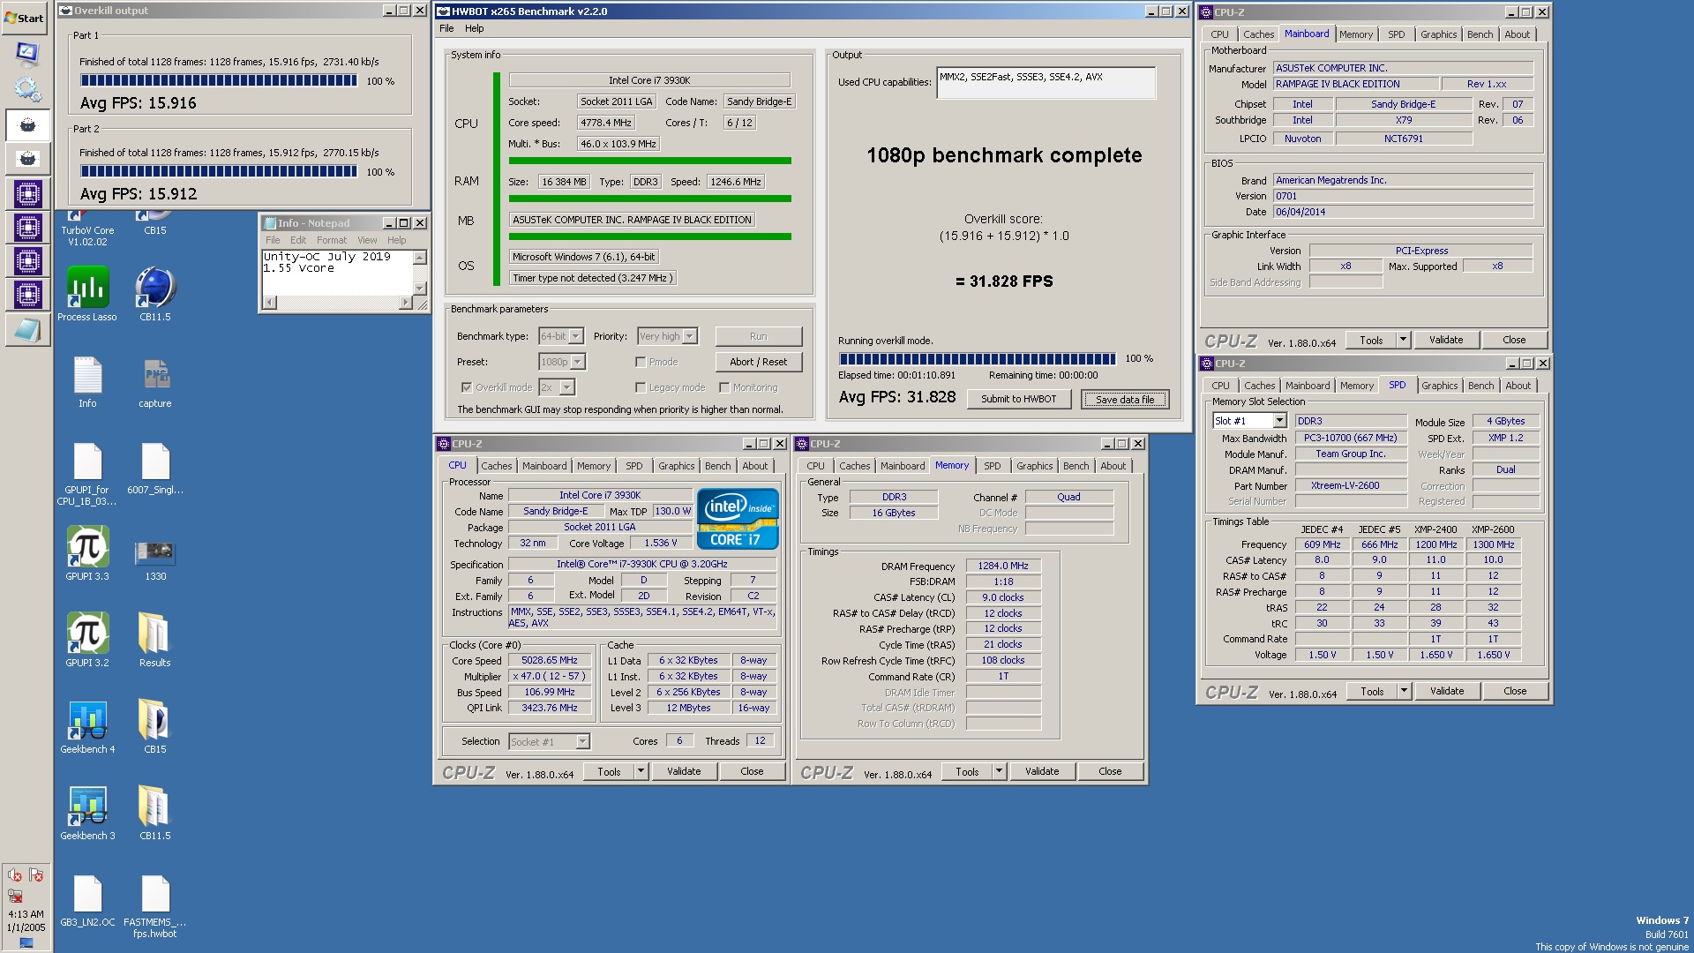Toggle the Legacy mode checkbox

point(641,387)
